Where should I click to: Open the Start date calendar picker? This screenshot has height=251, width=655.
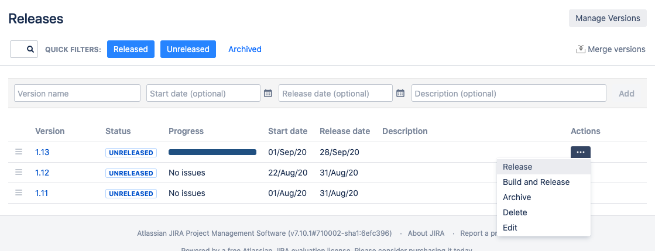[268, 93]
